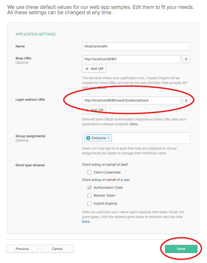Enable the Client Credentials checkbox

(90, 172)
